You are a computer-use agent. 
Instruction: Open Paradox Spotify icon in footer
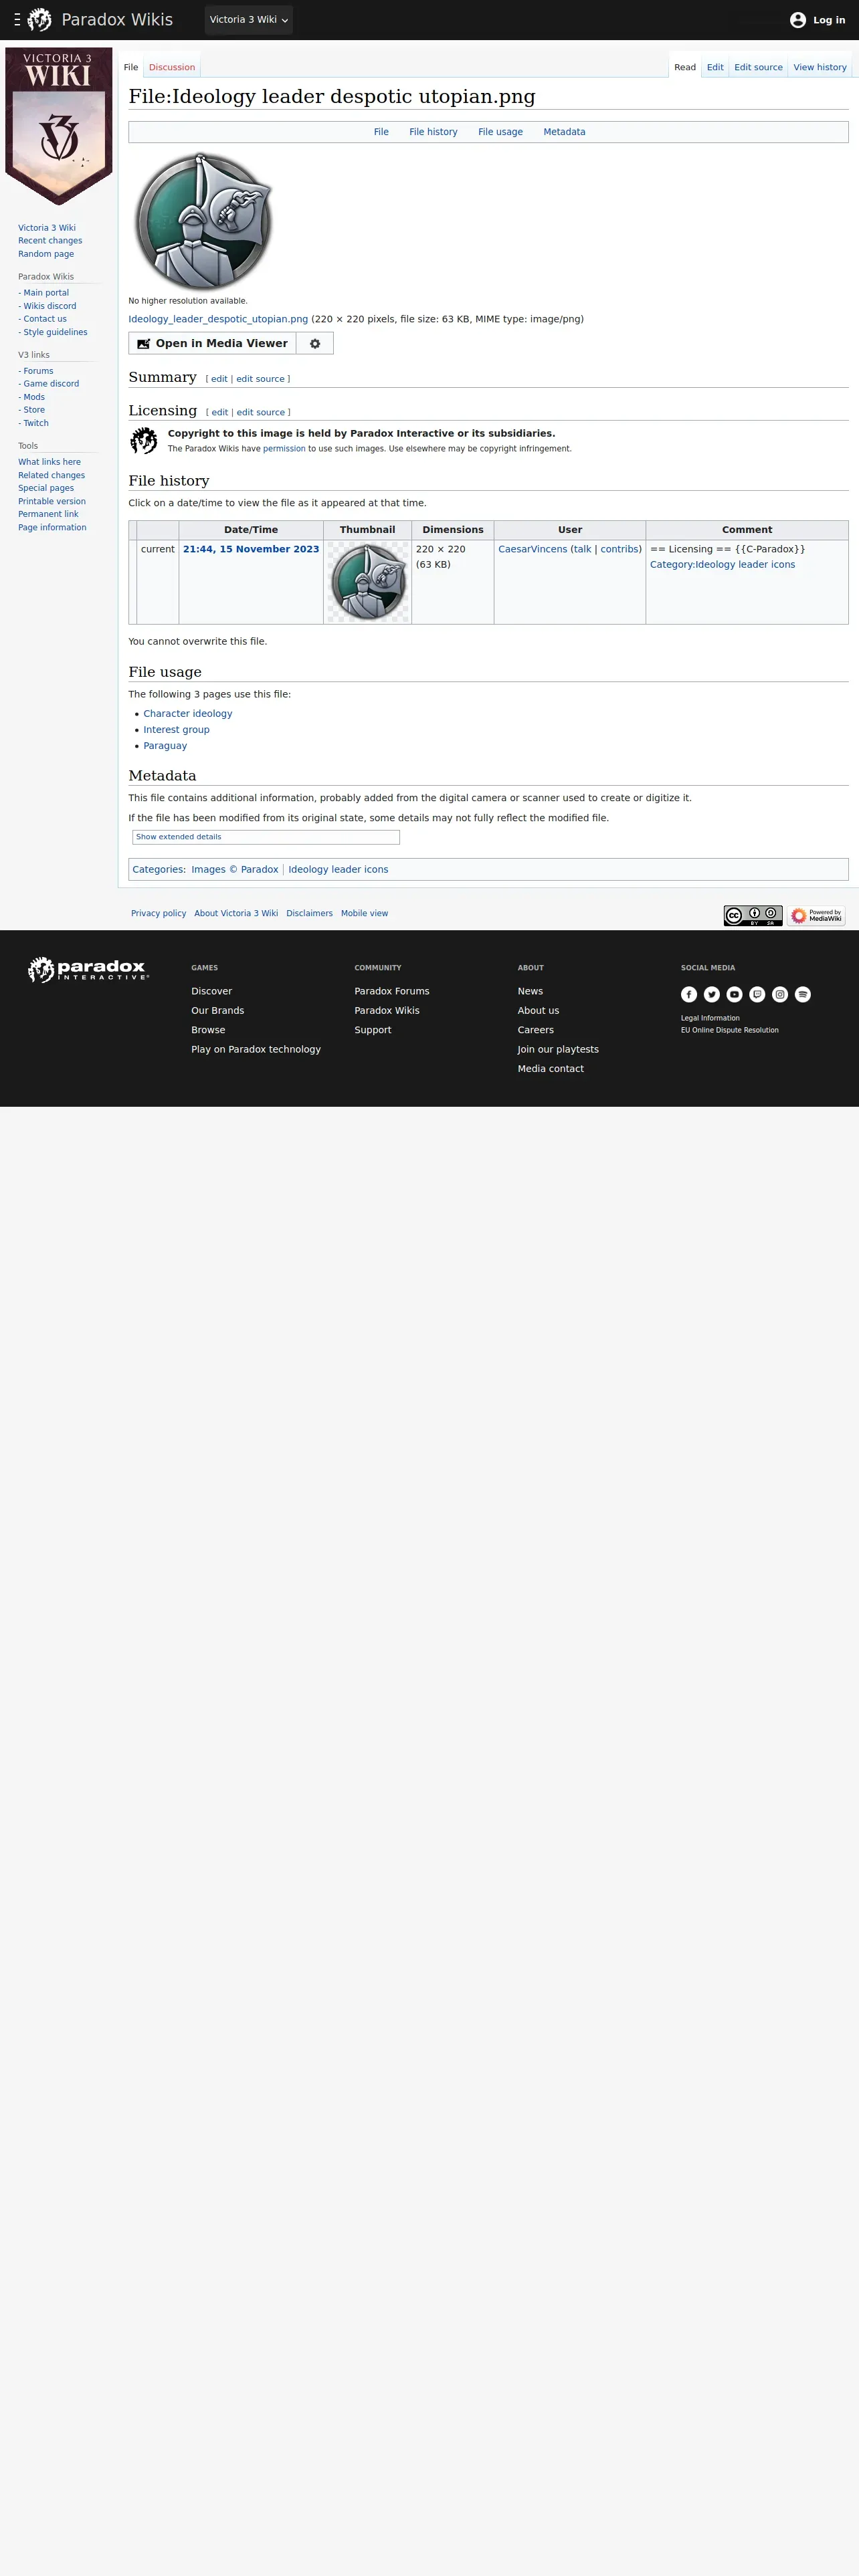pyautogui.click(x=803, y=994)
